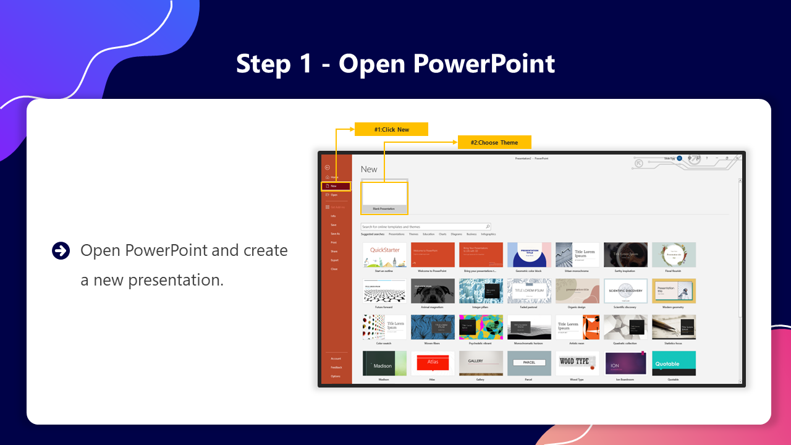Click Get Add-ins in the sidebar
Viewport: 791px width, 445px height.
pyautogui.click(x=336, y=207)
